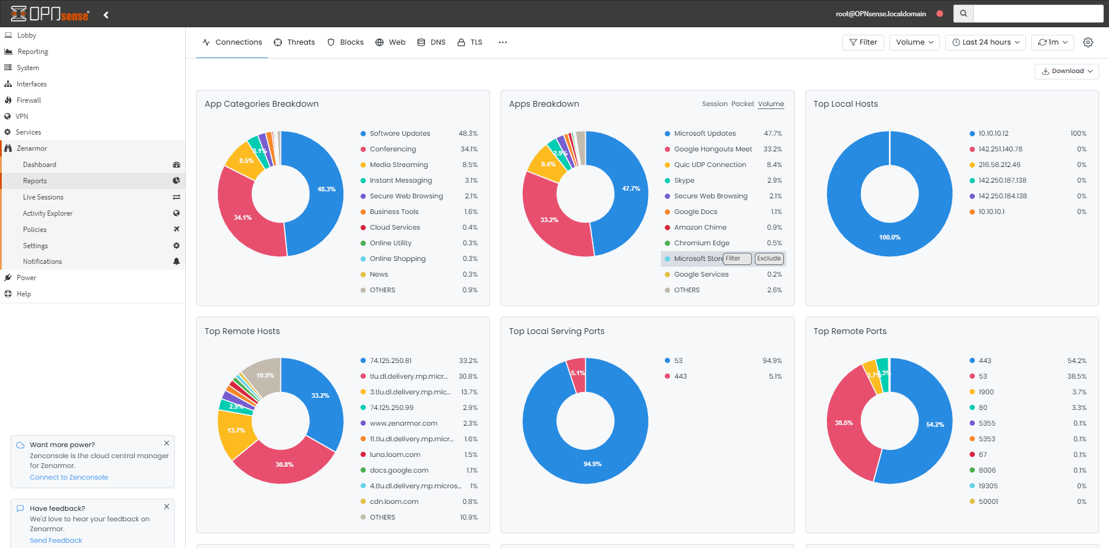Screen dimensions: 1109x548
Task: Open the 1m refresh interval dropdown
Action: click(x=1052, y=42)
